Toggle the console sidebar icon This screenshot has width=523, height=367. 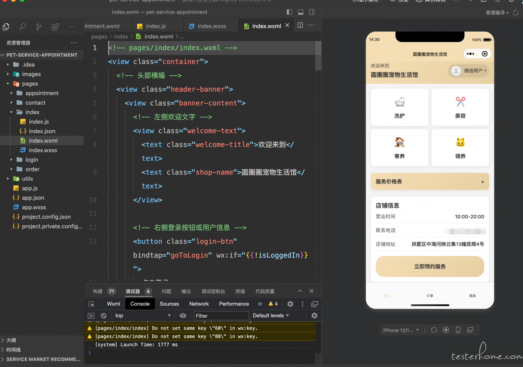[91, 316]
